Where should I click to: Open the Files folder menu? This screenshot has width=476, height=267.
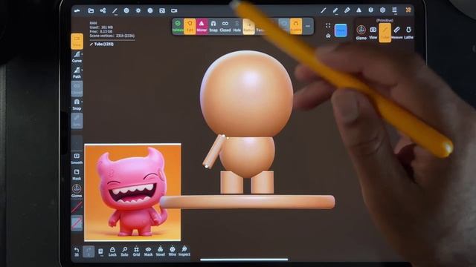pyautogui.click(x=91, y=10)
